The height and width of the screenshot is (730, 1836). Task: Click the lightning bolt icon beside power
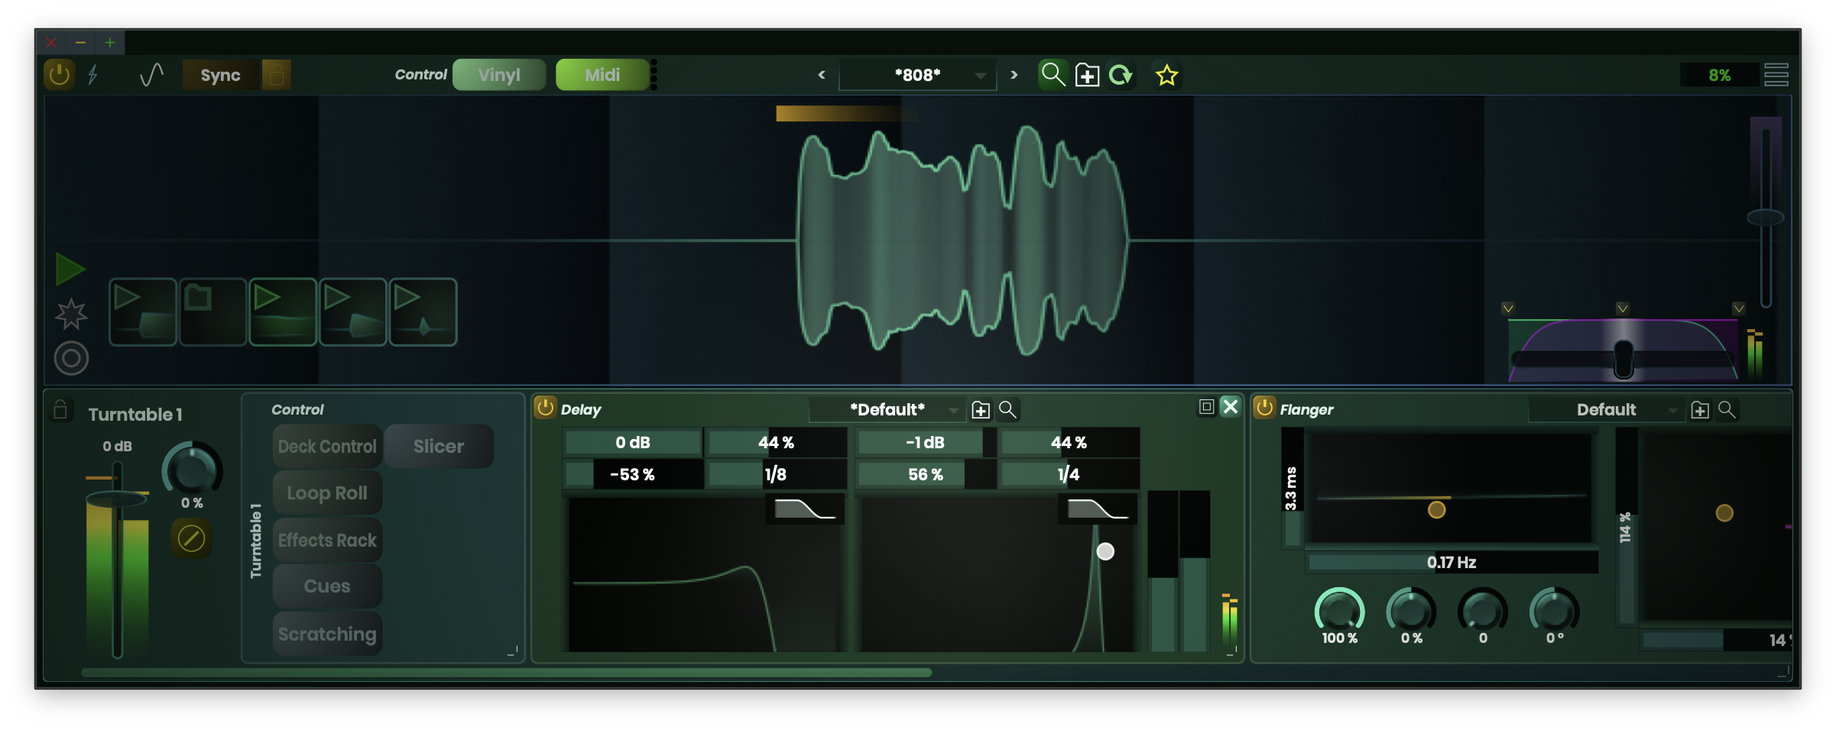93,74
